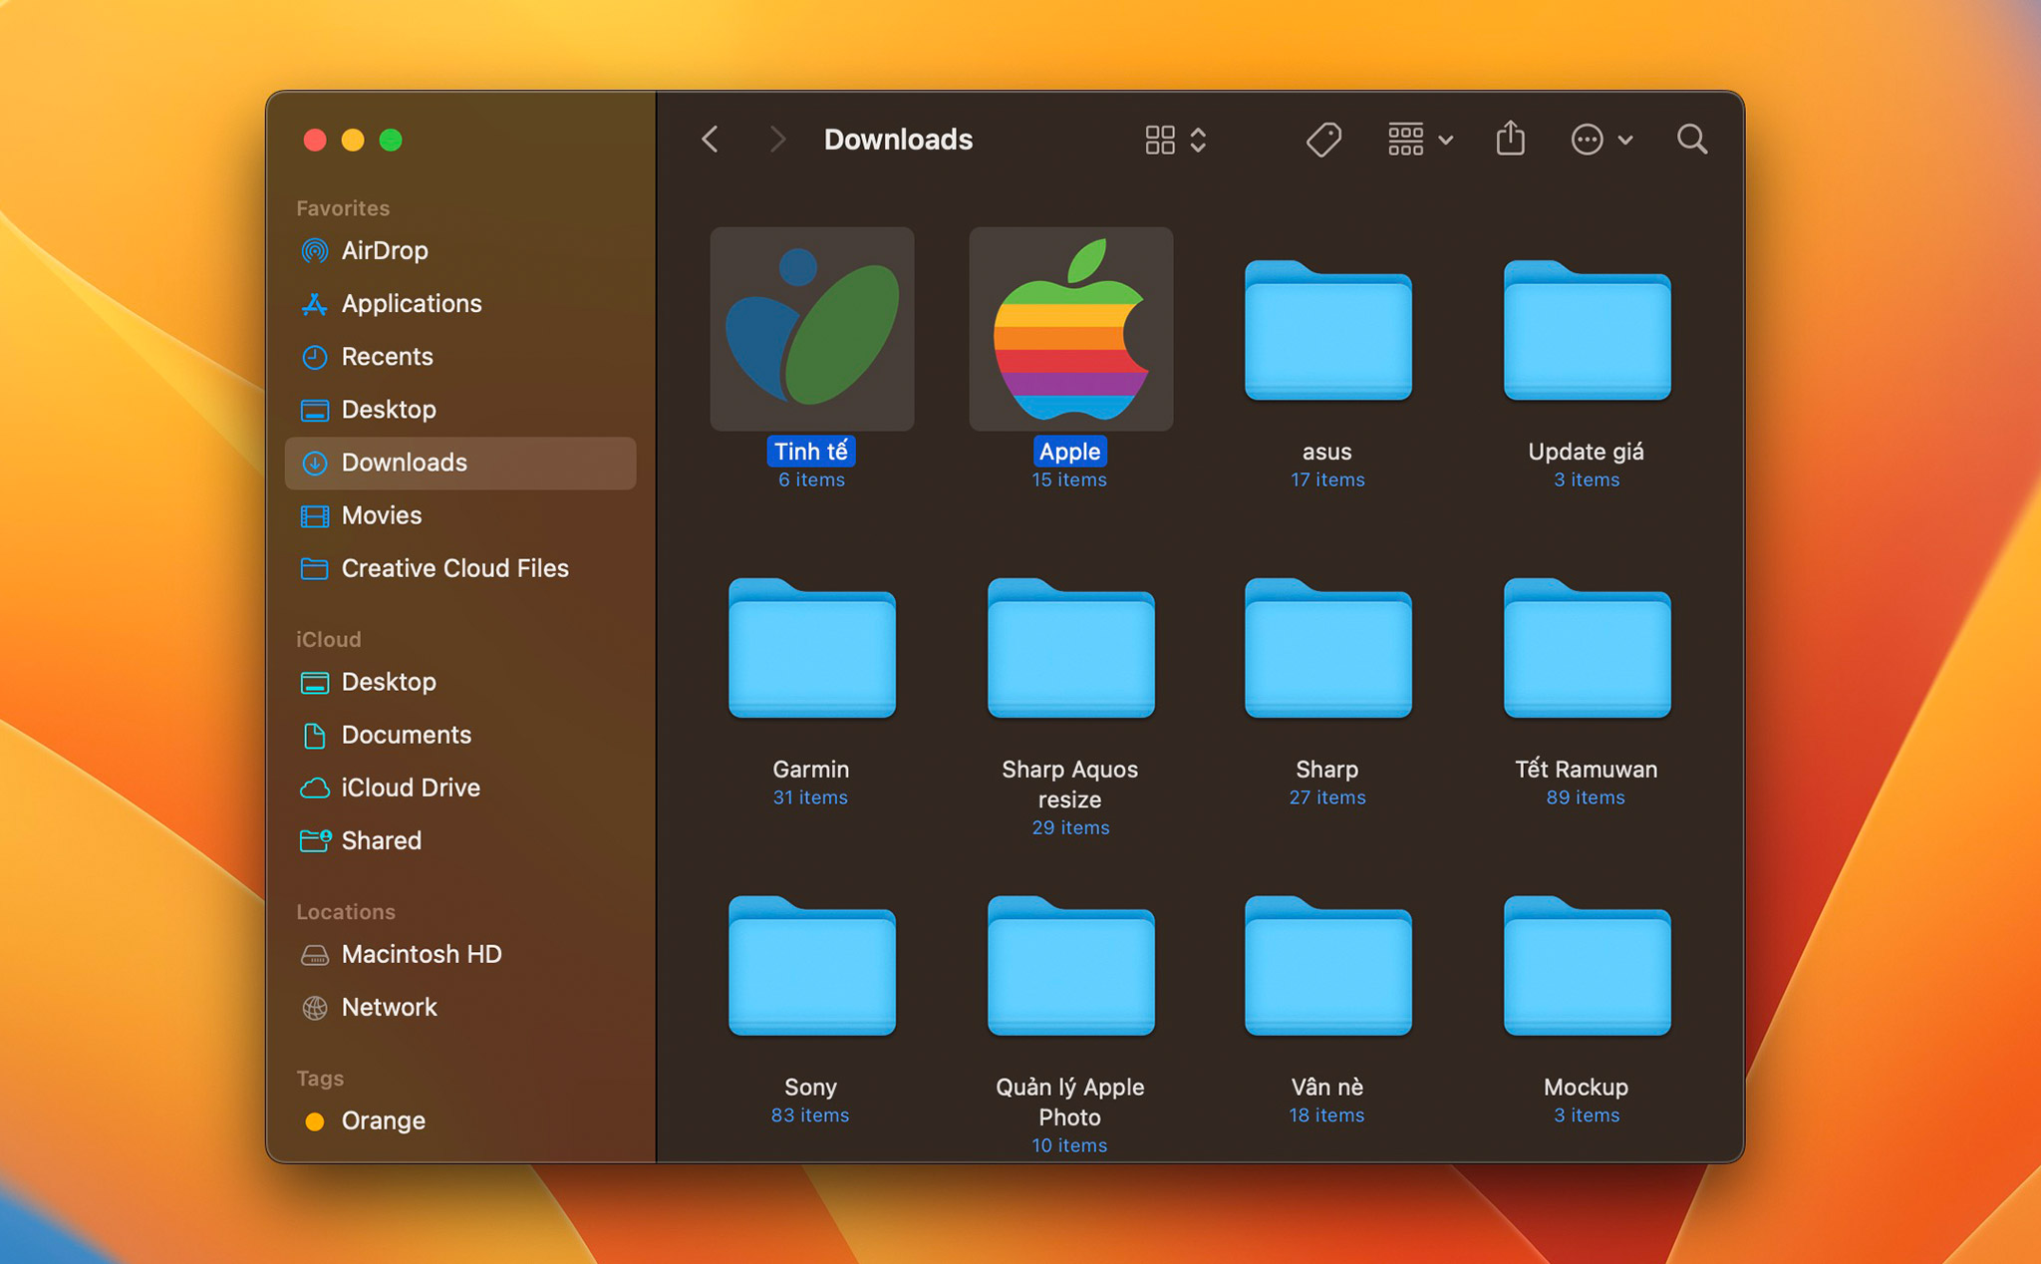
Task: Click the Macintosh HD drive icon
Action: coord(315,955)
